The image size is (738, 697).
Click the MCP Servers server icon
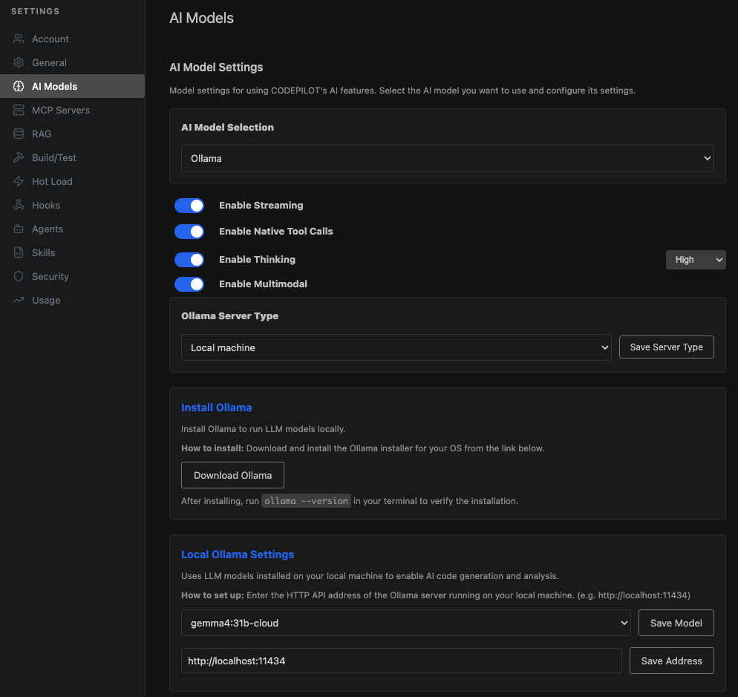(19, 110)
